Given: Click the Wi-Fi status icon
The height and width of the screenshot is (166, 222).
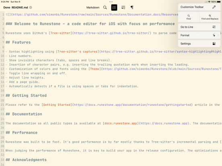Looking at the screenshot, I should (x=209, y=2).
